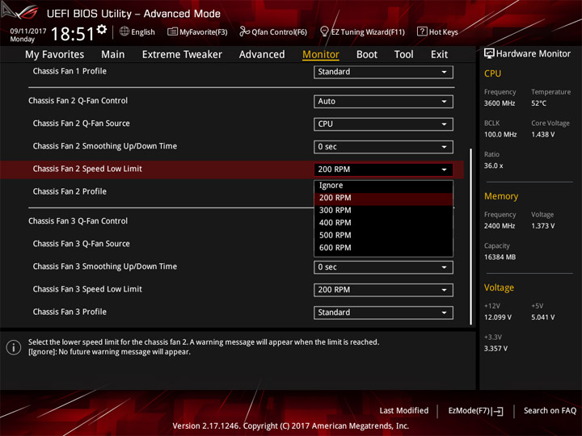
Task: Open Chassis Fan 2 Q-Fan Control dropdown
Action: click(383, 102)
